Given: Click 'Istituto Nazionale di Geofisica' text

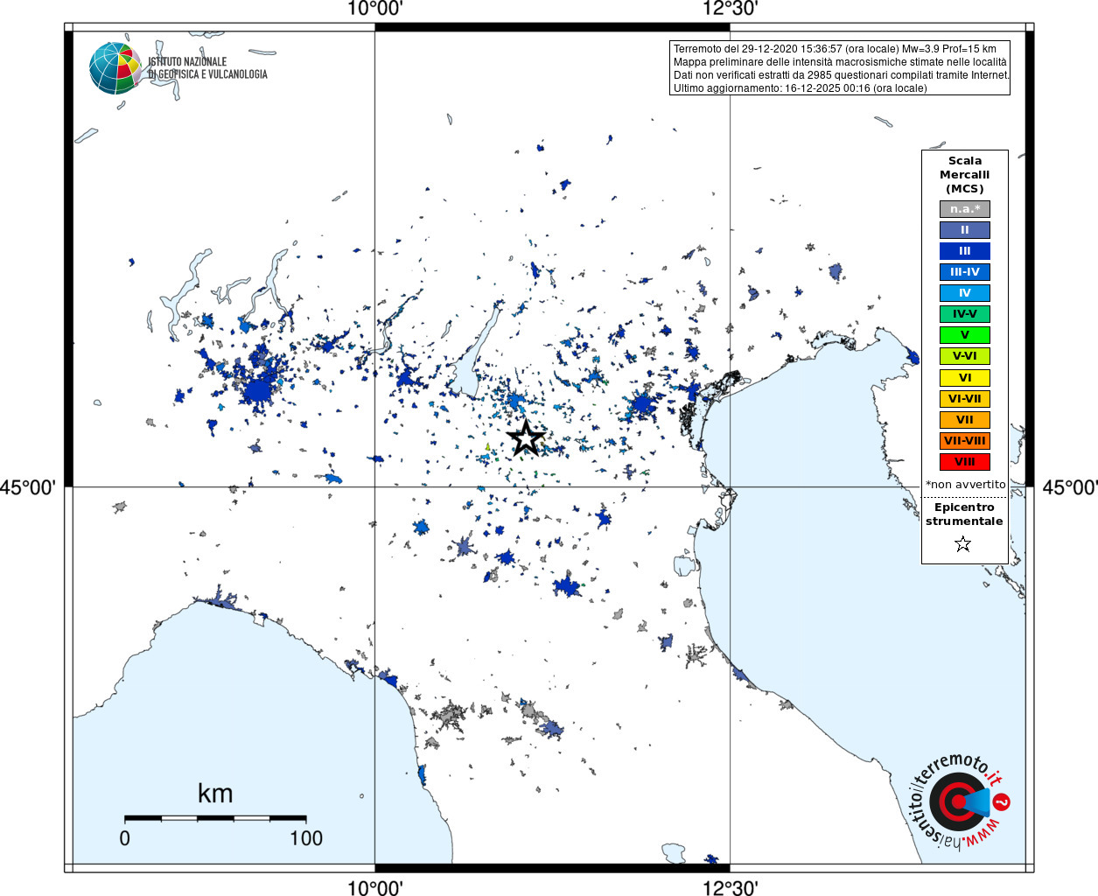Looking at the screenshot, I should [207, 68].
